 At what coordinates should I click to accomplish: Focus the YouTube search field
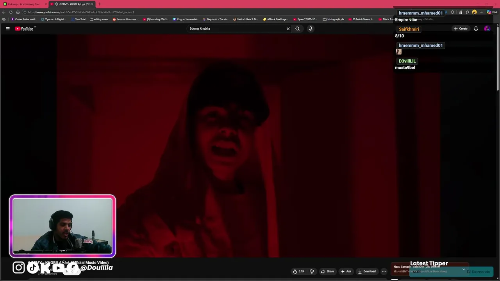click(236, 28)
